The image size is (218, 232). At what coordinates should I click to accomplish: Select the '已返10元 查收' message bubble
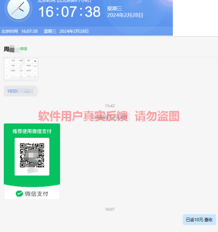tap(199, 220)
